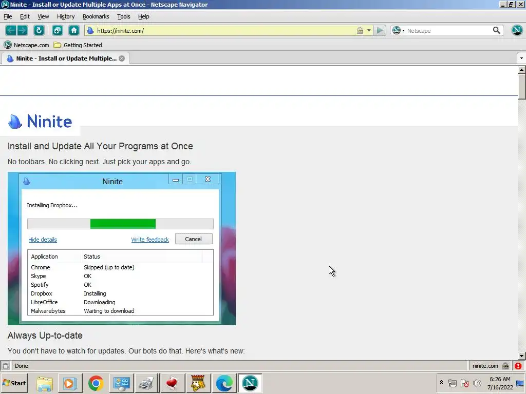This screenshot has width=526, height=394.
Task: Click the 'Done' status bar text
Action: pos(21,366)
